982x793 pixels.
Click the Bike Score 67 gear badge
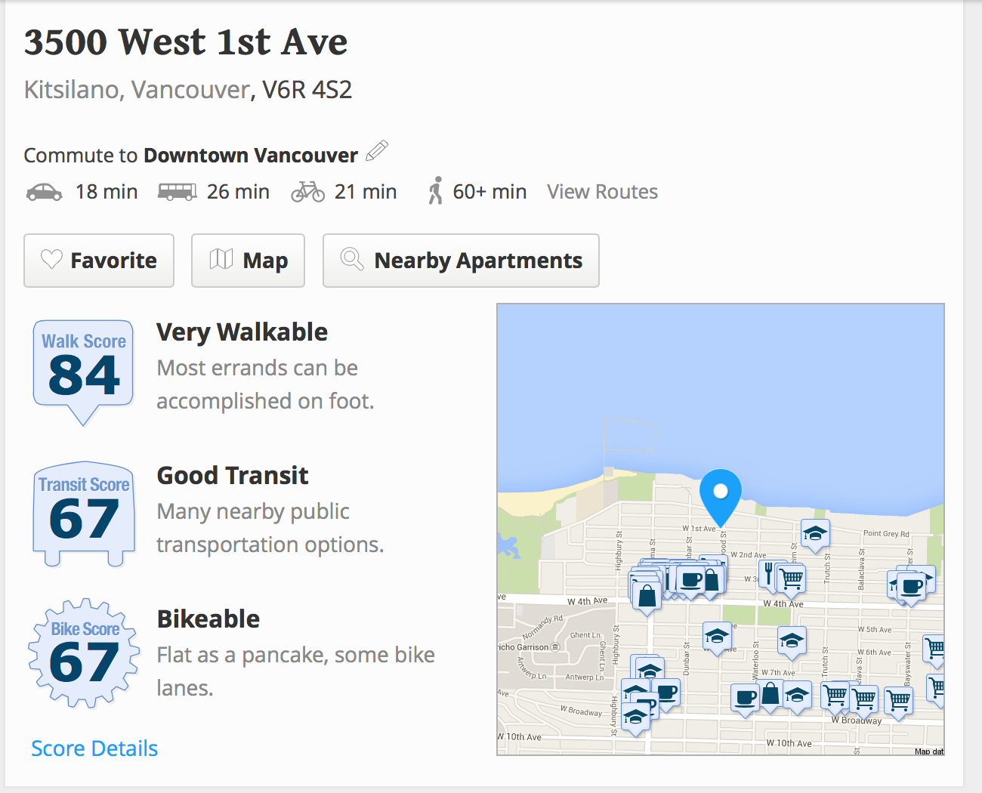click(84, 653)
